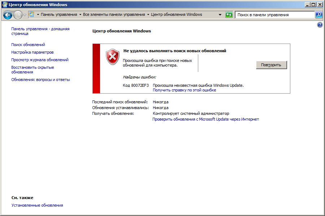Click the Forward arrow navigation button
325x216 pixels.
click(x=18, y=15)
